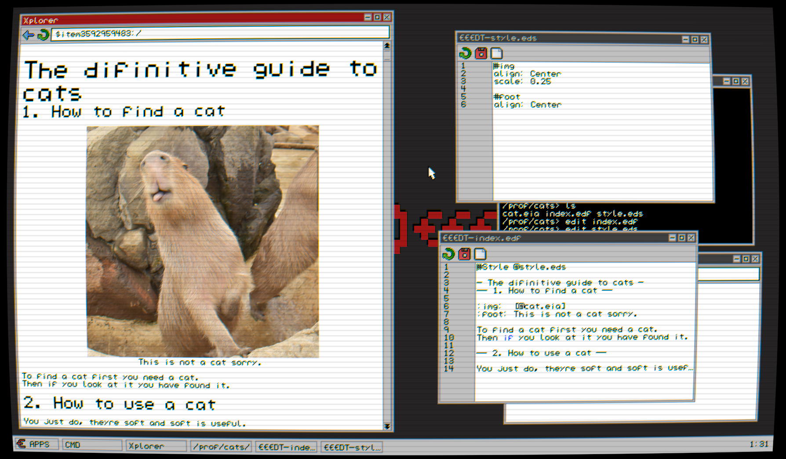Maximize the Xplorer window
The height and width of the screenshot is (459, 786).
[x=377, y=17]
